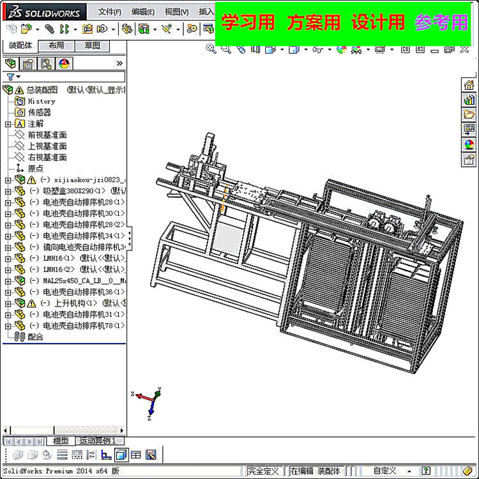Select the Move Component icon
Viewport: 479px width, 479px height.
click(x=102, y=29)
